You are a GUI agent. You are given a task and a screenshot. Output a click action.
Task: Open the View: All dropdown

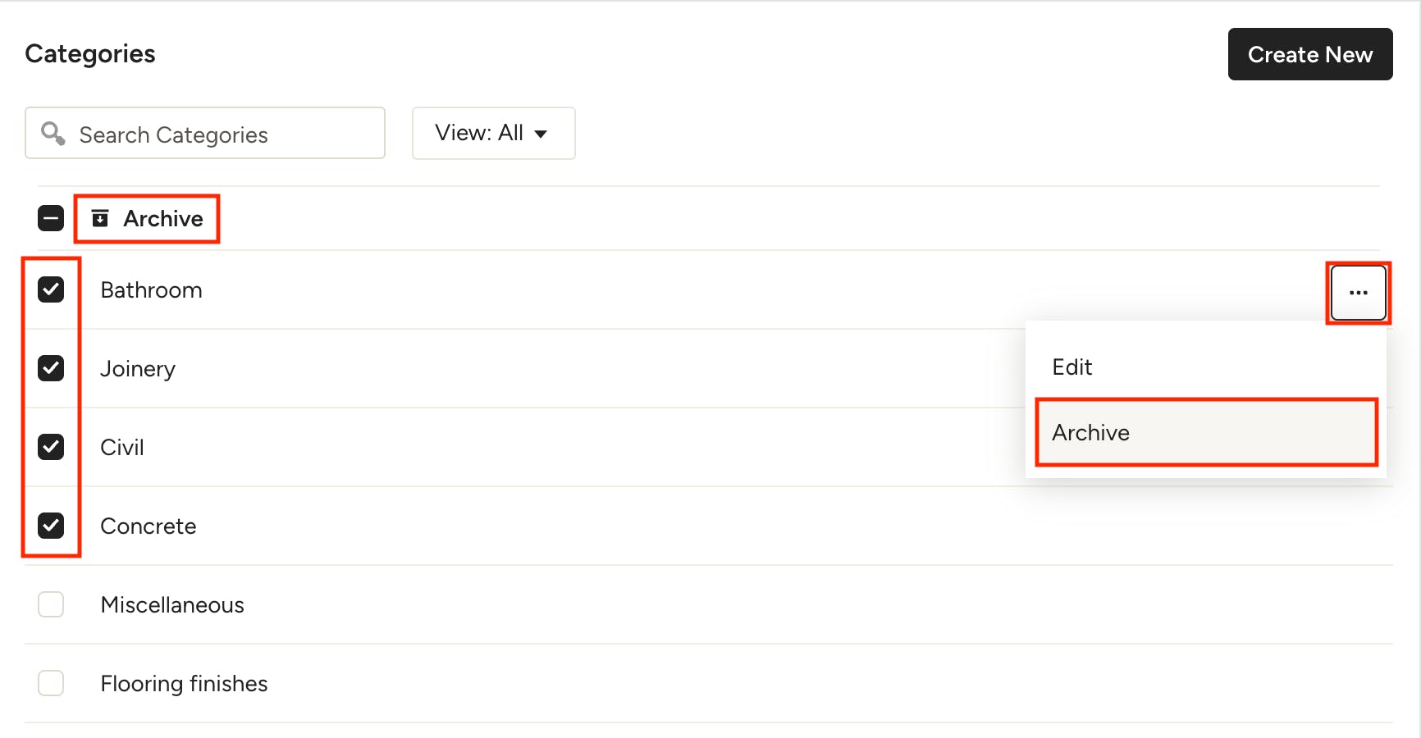[x=493, y=133]
